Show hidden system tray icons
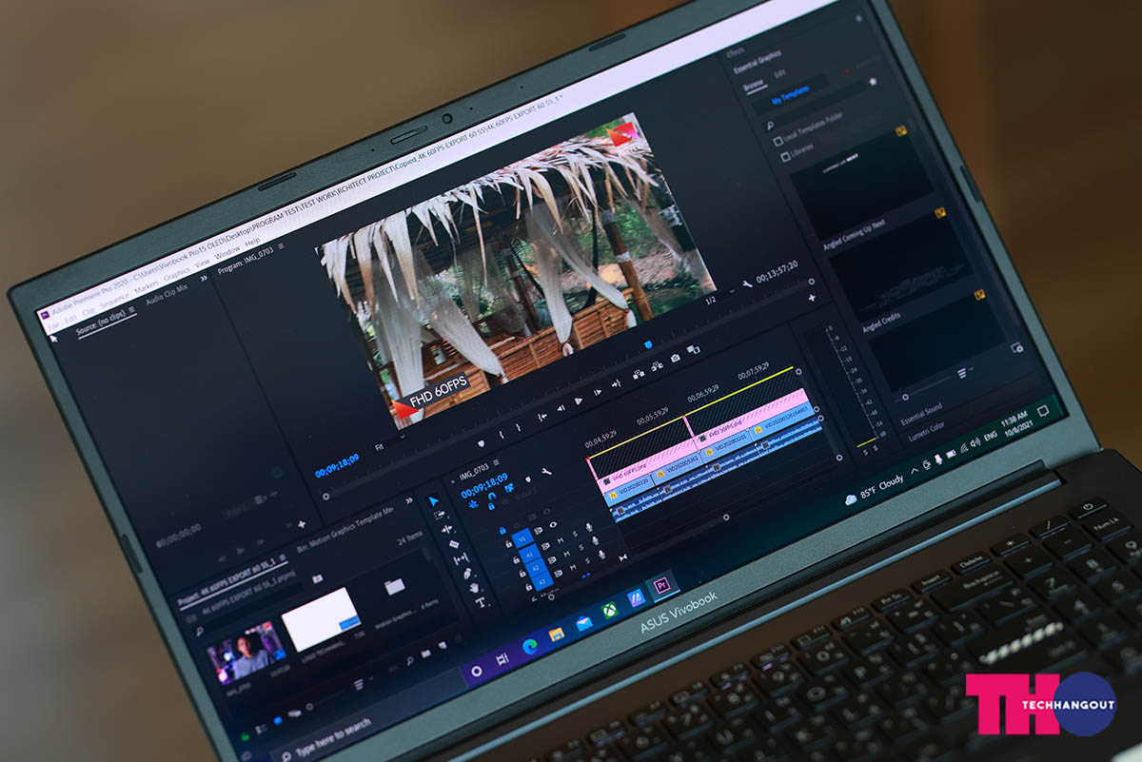Screen dimensions: 1142x762 tap(915, 469)
